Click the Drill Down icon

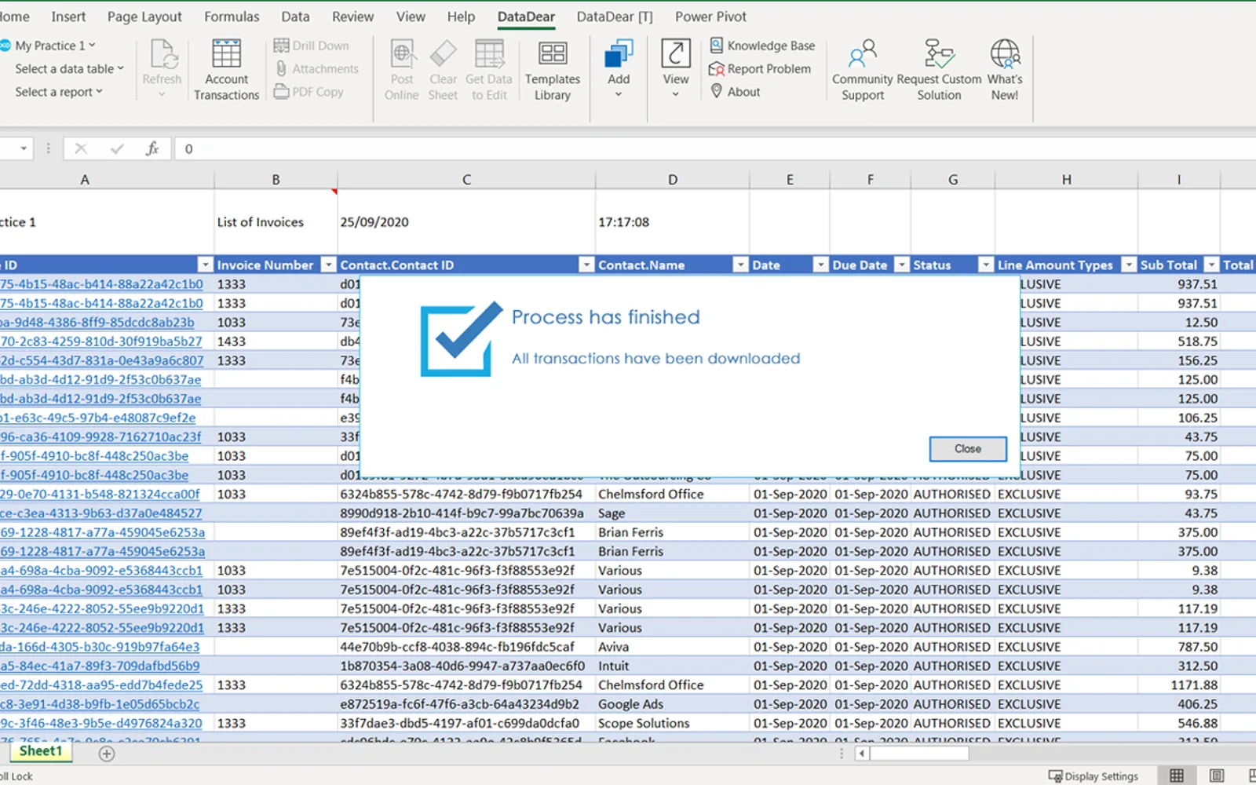[281, 46]
